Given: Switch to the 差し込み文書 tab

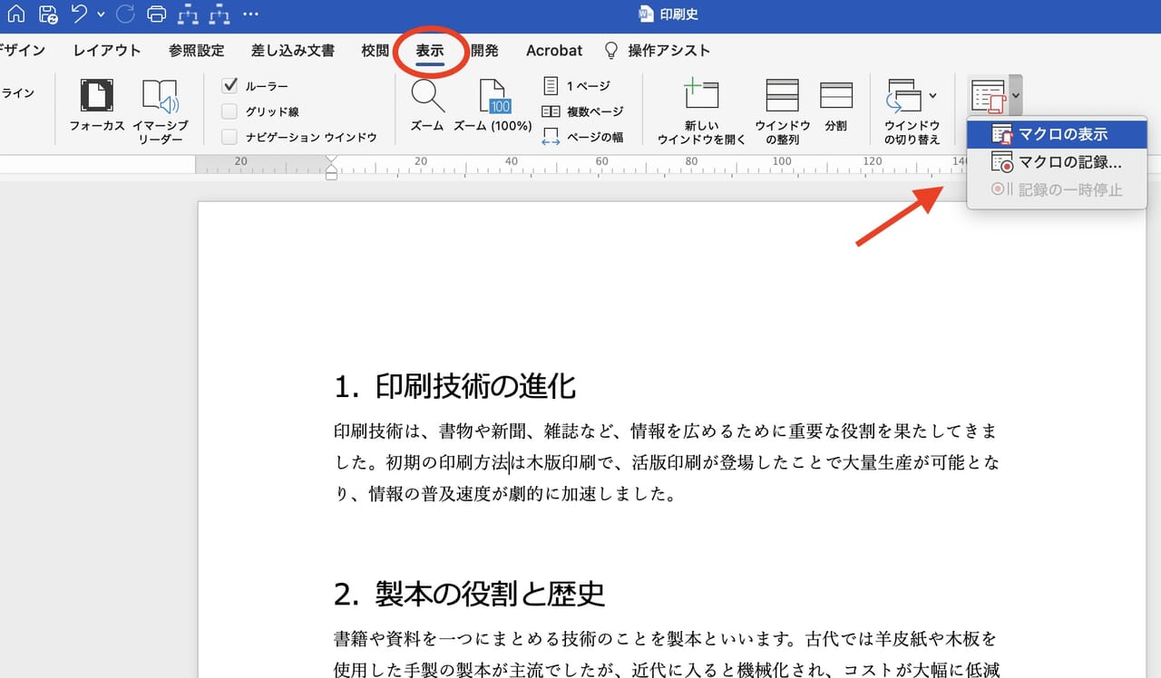Looking at the screenshot, I should (x=293, y=51).
